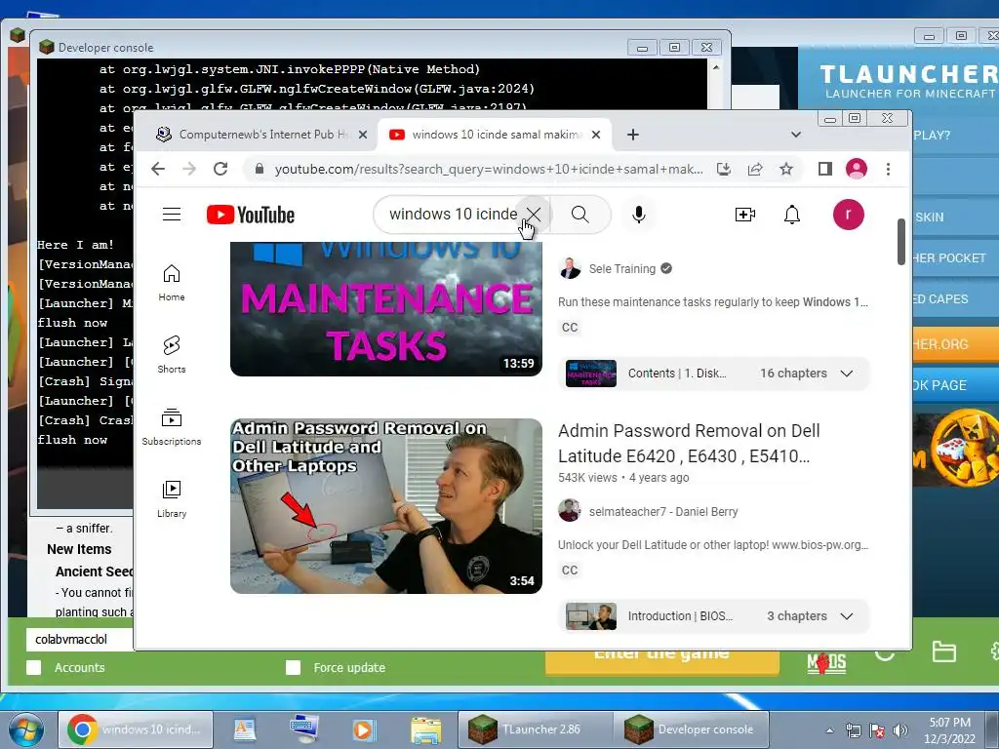999x749 pixels.
Task: Open Subscriptions in YouTube sidebar
Action: 172,427
